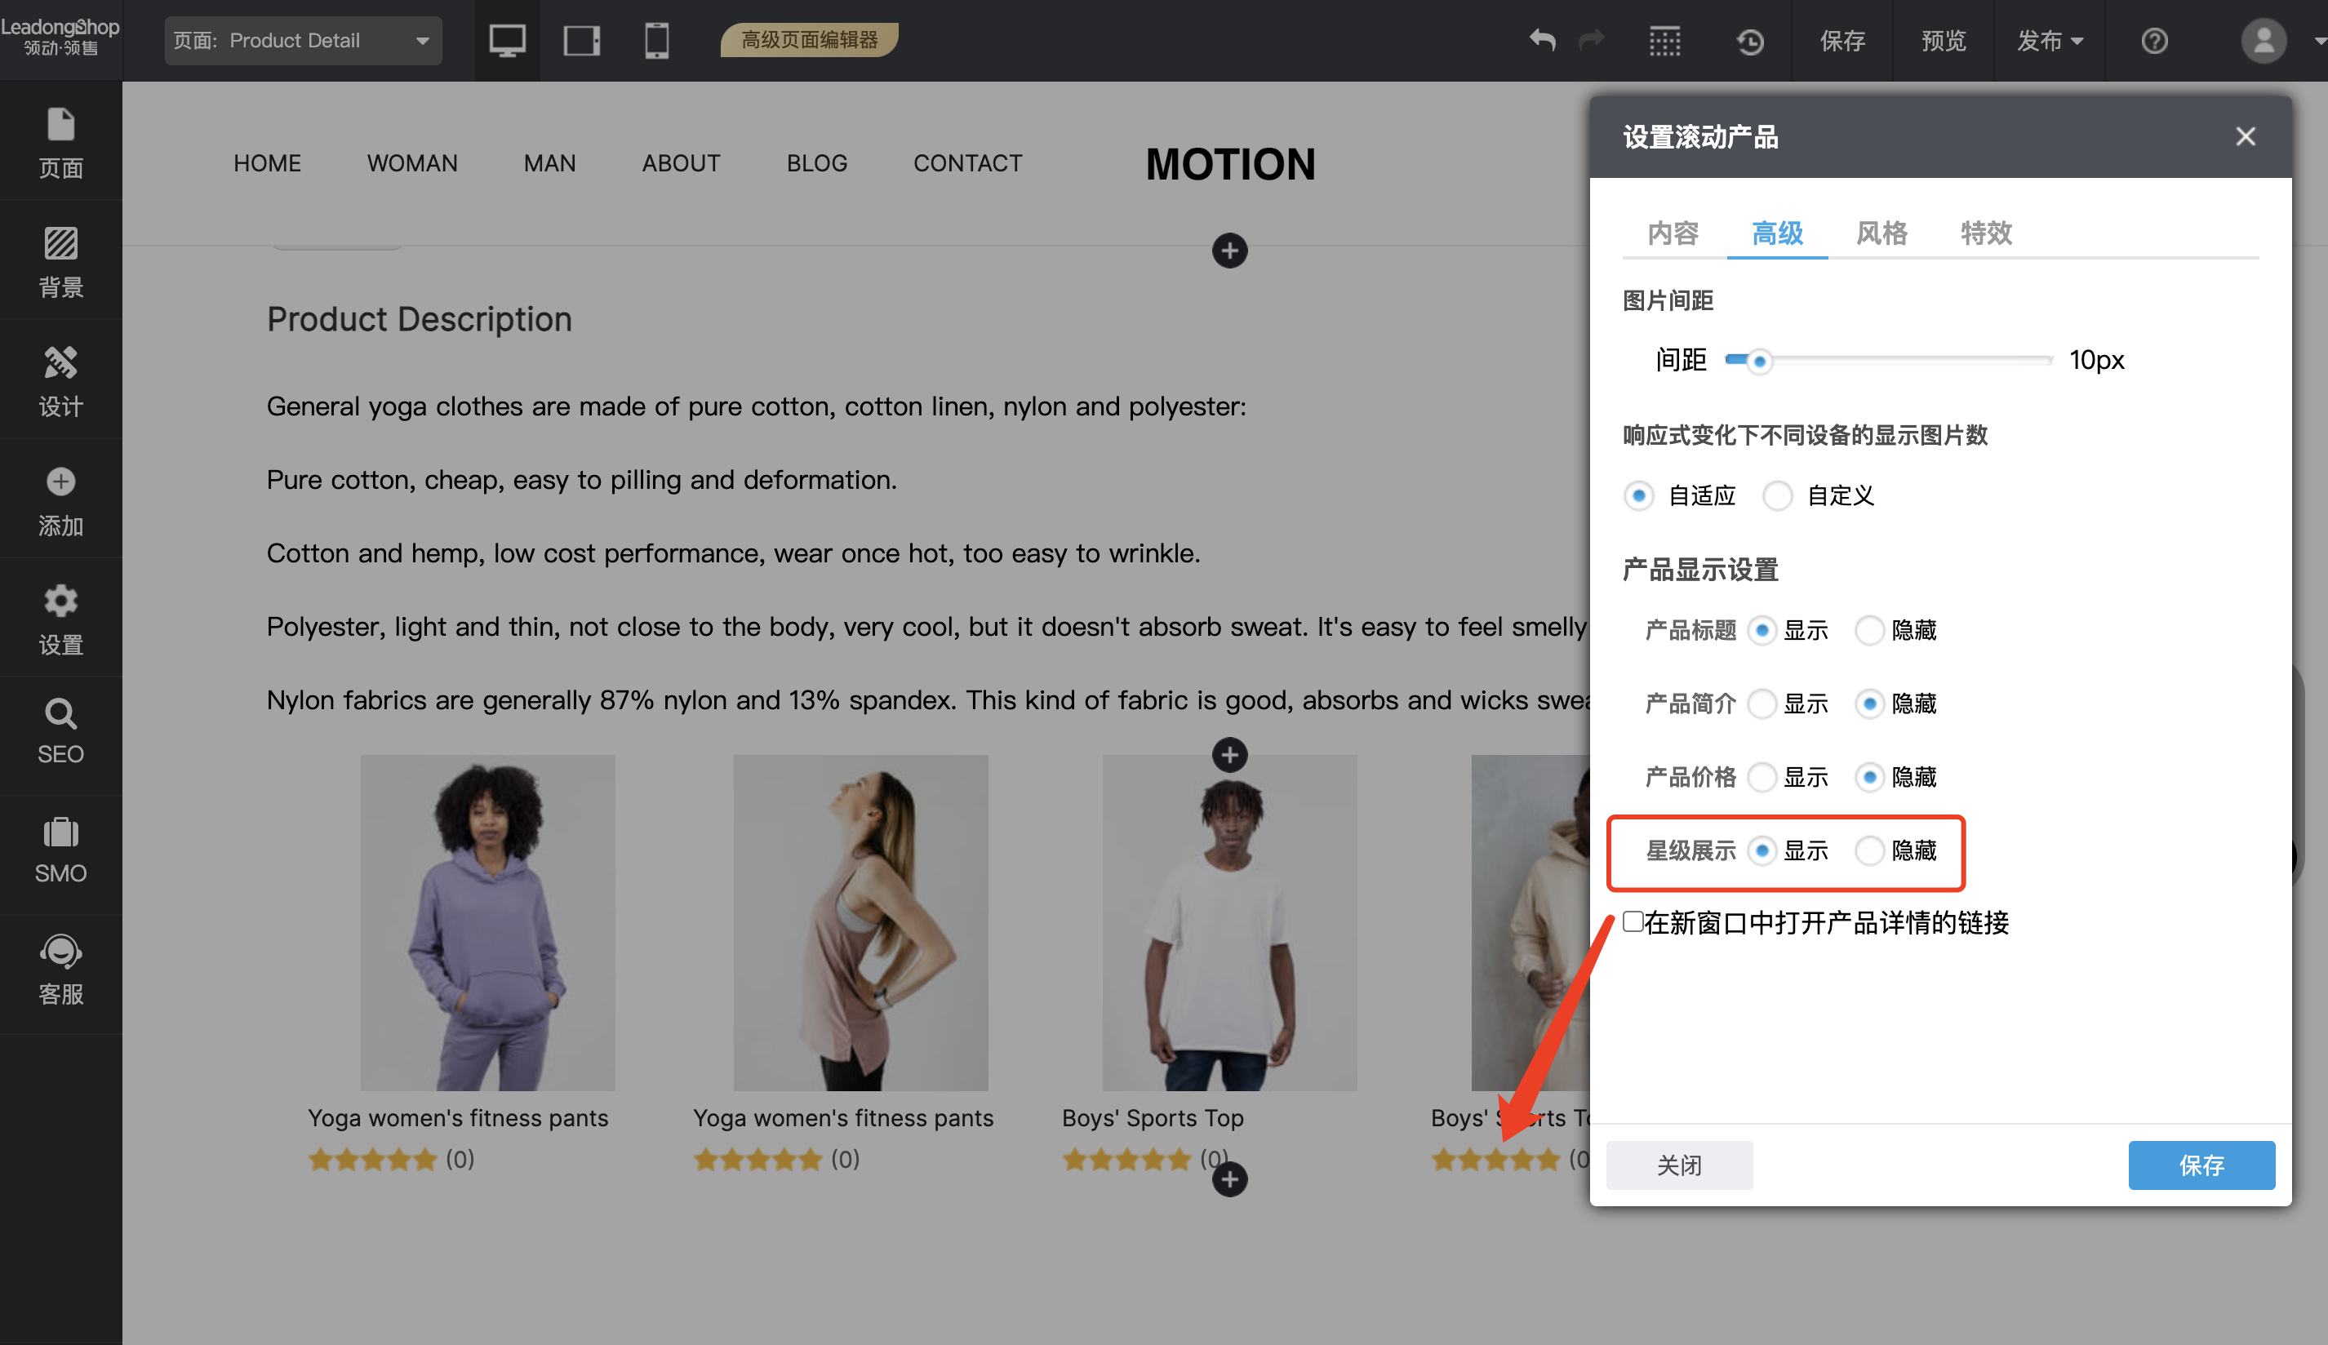This screenshot has height=1345, width=2328.
Task: Select 隐藏 for 星级展示 star rating
Action: tap(1870, 850)
